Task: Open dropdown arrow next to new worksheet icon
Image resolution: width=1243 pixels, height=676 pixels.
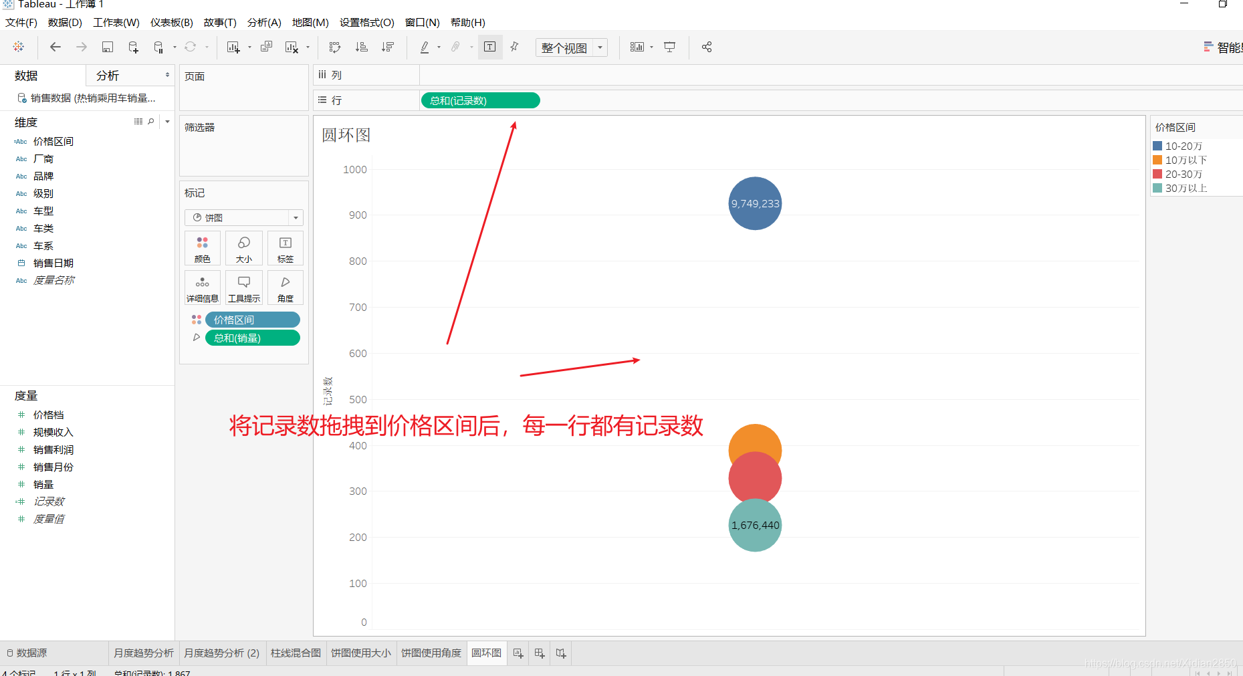Action: tap(249, 47)
